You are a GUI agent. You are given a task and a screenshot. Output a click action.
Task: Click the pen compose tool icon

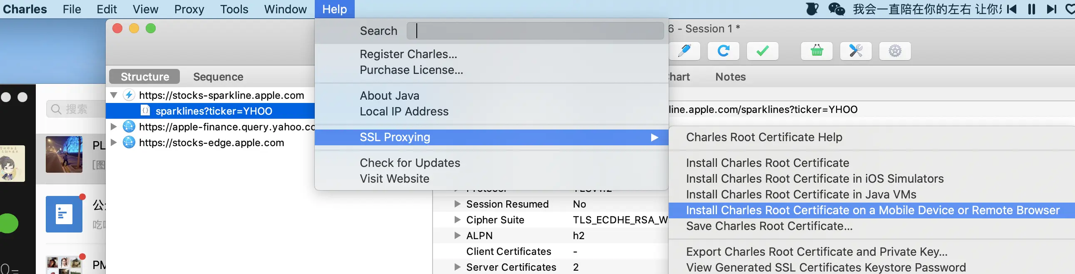coord(684,51)
